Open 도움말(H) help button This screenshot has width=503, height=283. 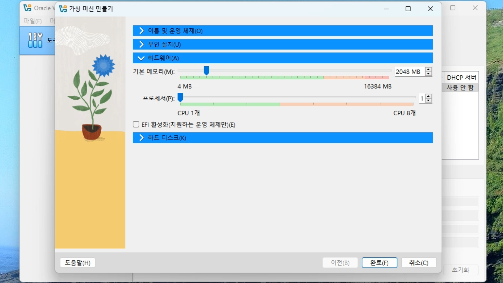[78, 263]
